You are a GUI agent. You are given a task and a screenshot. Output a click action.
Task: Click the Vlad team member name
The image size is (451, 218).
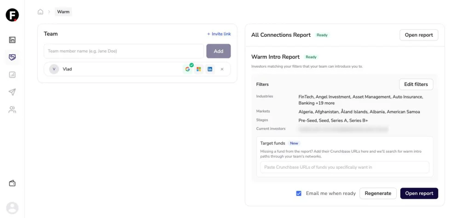[67, 69]
